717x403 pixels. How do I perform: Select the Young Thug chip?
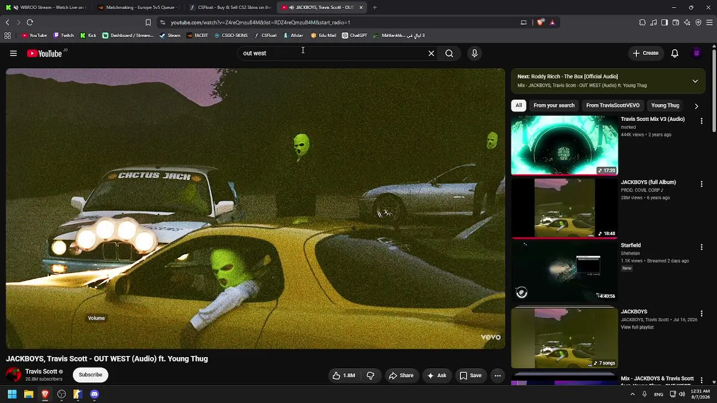tap(665, 105)
